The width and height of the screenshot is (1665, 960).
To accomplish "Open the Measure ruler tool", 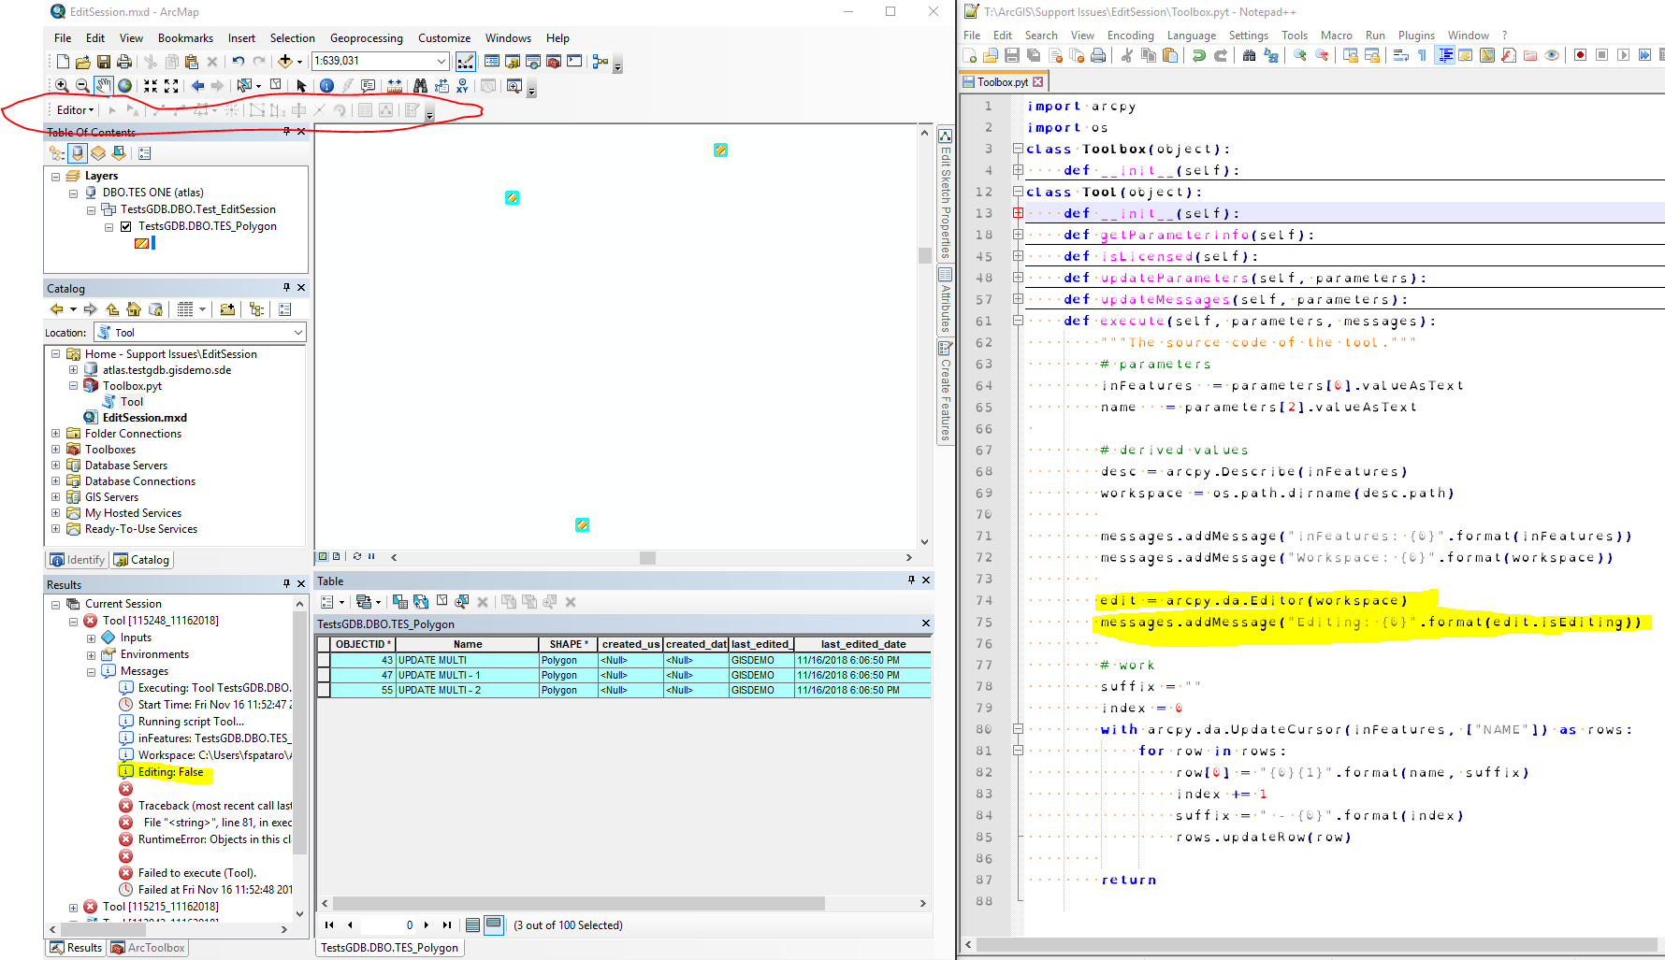I will point(395,86).
